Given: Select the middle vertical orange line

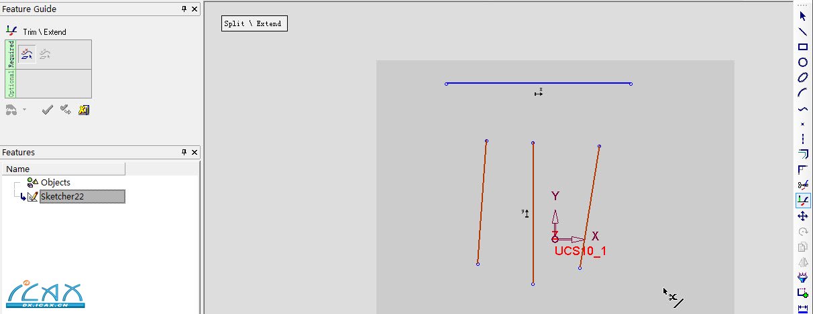Looking at the screenshot, I should click(x=533, y=213).
